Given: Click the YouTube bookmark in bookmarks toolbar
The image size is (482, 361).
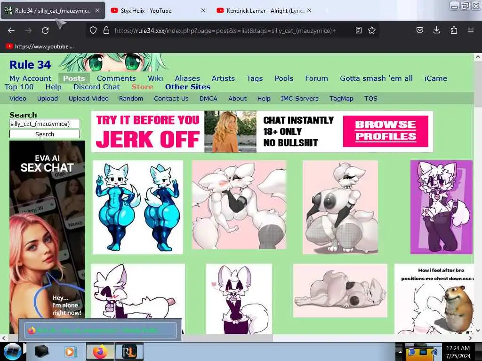Looking at the screenshot, I should click(40, 47).
